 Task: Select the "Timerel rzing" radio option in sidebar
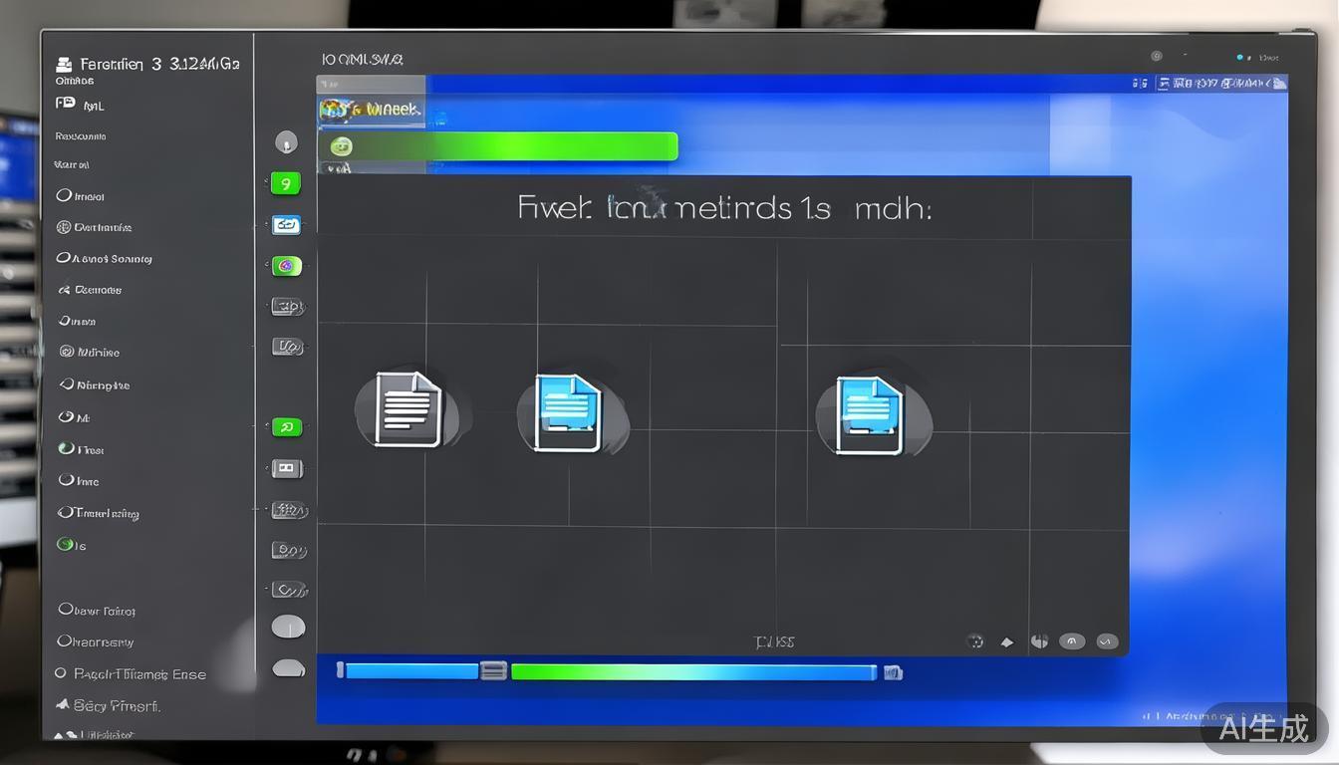pos(98,513)
